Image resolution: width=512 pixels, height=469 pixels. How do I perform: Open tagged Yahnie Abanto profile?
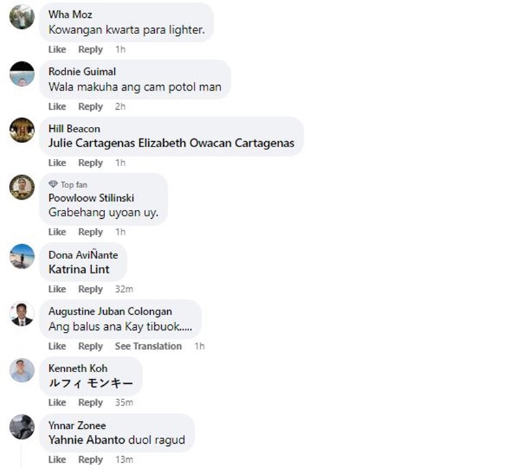[87, 440]
